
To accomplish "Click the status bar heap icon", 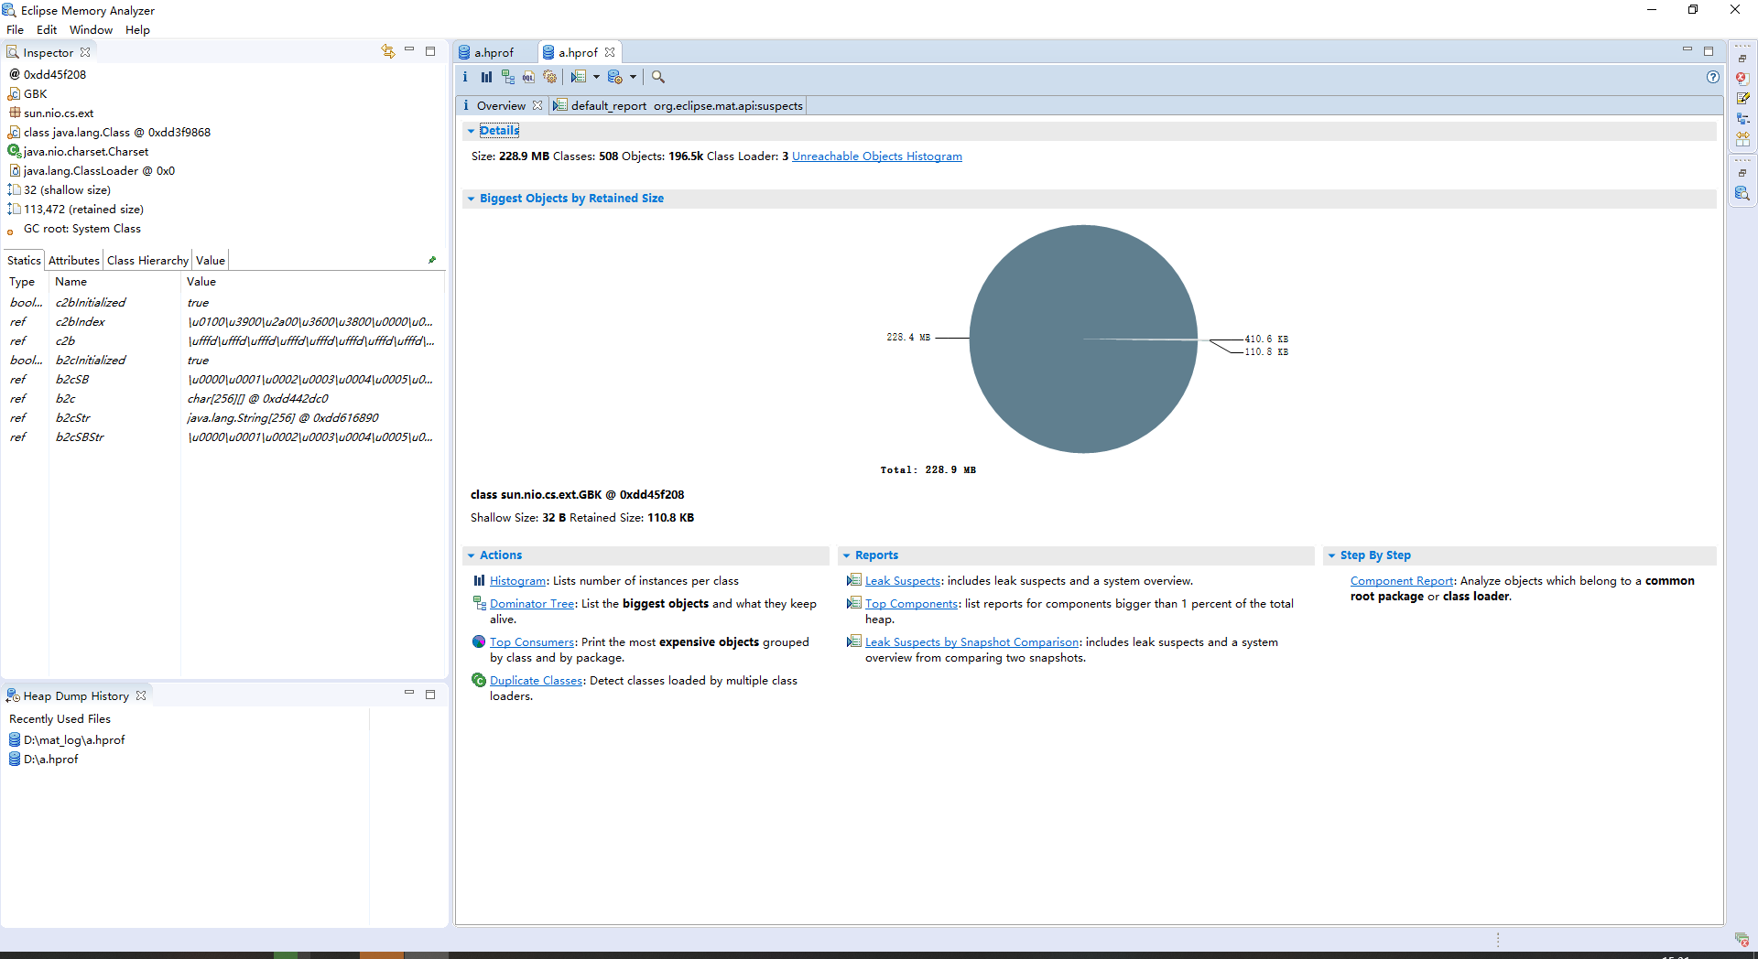I will coord(1742,939).
